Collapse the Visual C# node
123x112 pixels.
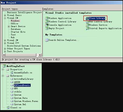point(5,18)
